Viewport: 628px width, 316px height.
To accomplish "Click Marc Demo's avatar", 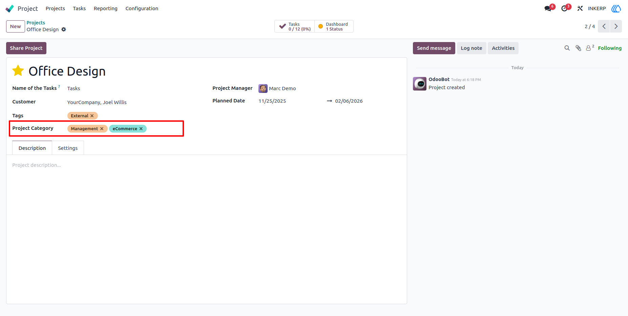I will [263, 88].
